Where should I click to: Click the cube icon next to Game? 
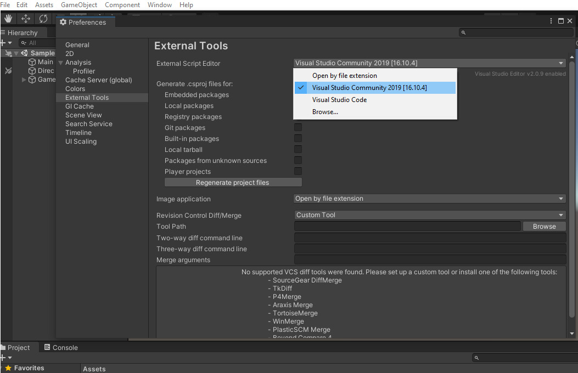(x=32, y=80)
